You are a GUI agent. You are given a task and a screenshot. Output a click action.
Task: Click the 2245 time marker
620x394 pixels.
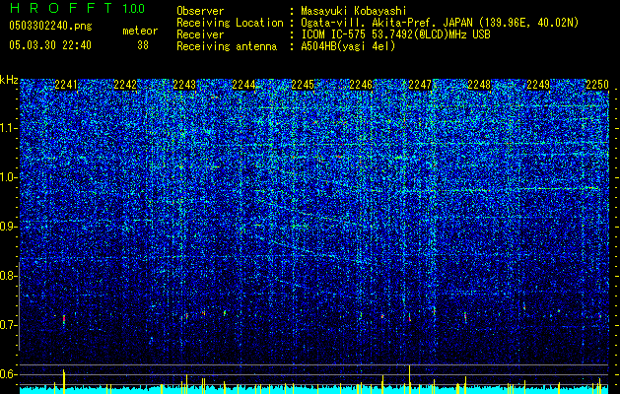click(x=303, y=85)
